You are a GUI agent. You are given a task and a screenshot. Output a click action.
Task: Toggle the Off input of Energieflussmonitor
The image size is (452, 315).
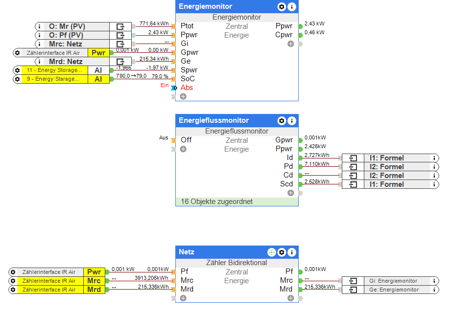186,140
